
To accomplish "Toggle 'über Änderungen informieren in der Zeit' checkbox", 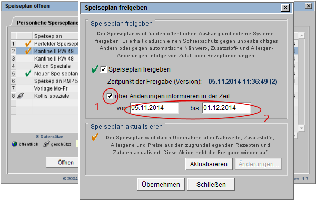I will coord(110,96).
